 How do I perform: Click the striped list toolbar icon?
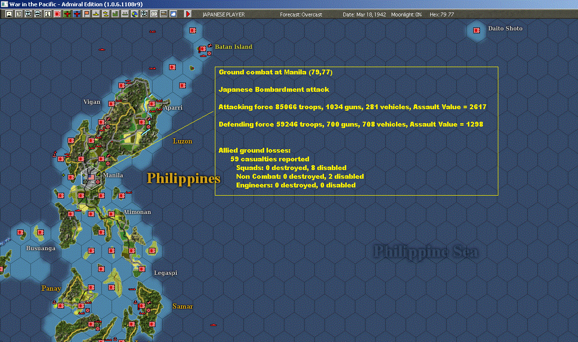tap(163, 14)
